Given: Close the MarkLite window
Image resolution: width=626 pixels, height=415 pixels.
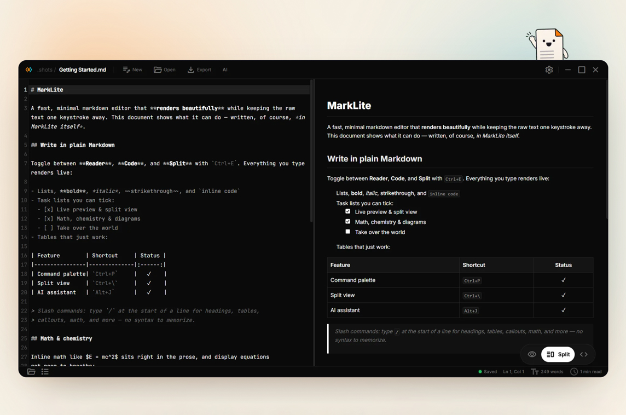Looking at the screenshot, I should (x=595, y=70).
